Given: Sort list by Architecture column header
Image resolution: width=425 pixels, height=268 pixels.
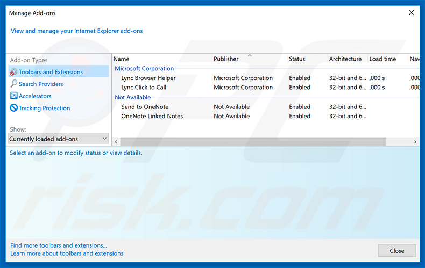Looking at the screenshot, I should (x=345, y=59).
